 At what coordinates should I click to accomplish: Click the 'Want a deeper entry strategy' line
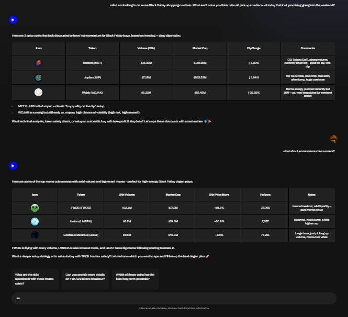tap(110, 256)
